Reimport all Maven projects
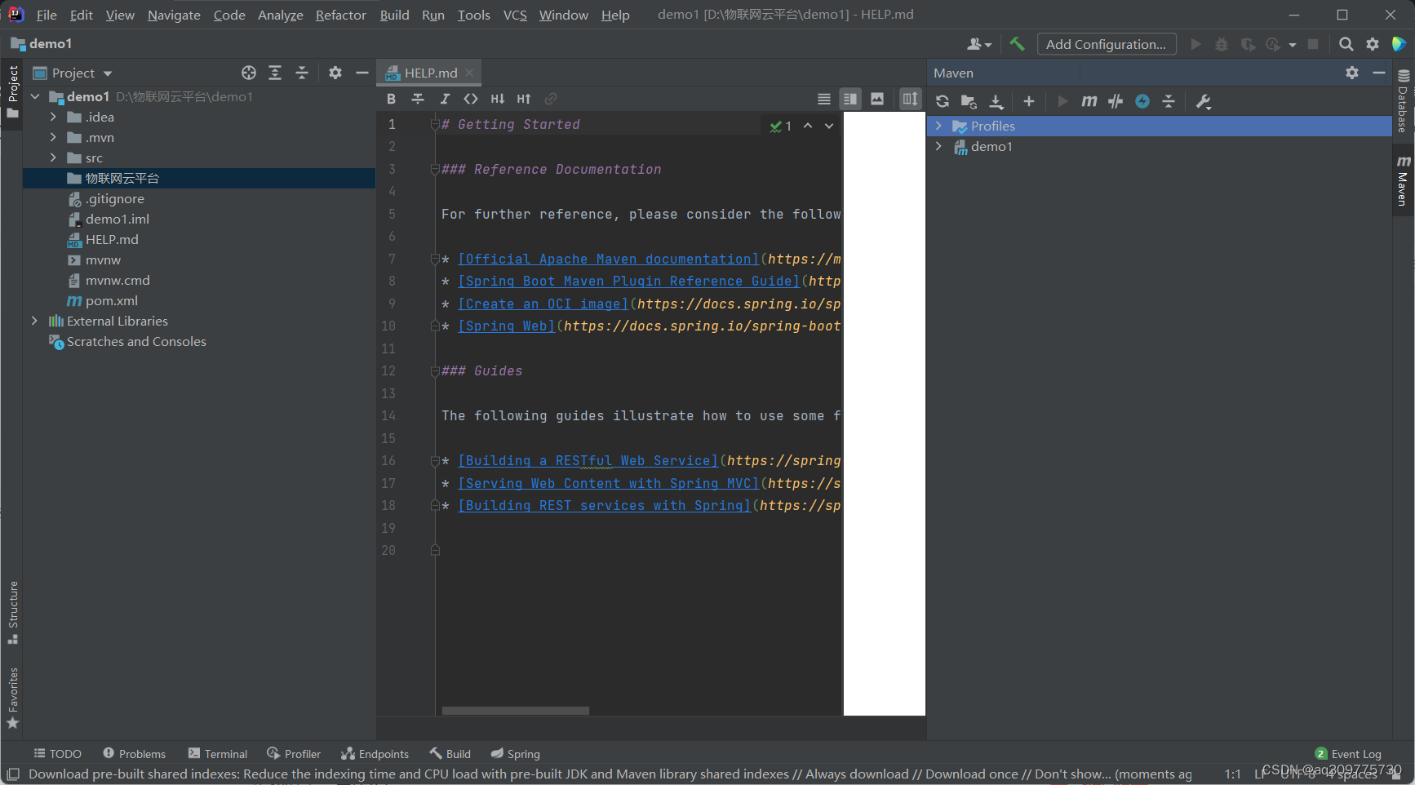 point(943,101)
